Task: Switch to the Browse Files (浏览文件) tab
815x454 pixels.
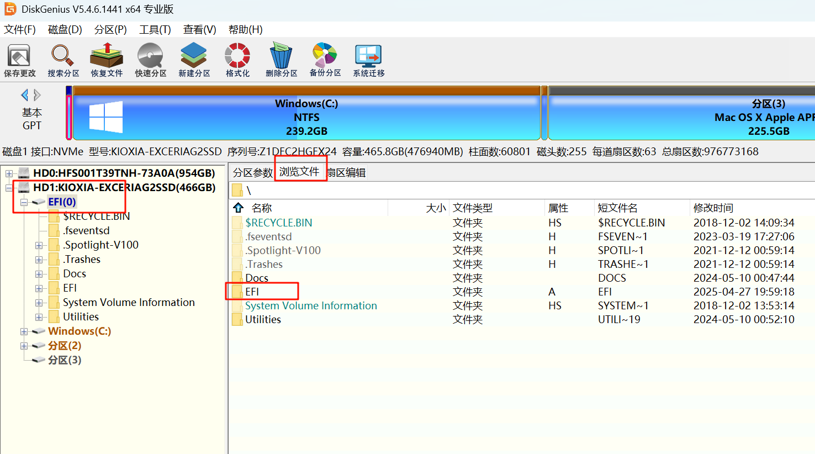Action: tap(300, 172)
